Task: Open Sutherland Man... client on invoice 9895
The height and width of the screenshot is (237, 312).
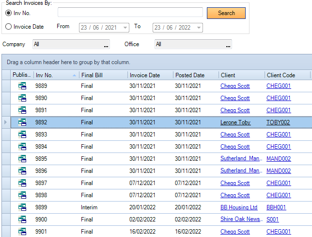Action: click(241, 158)
